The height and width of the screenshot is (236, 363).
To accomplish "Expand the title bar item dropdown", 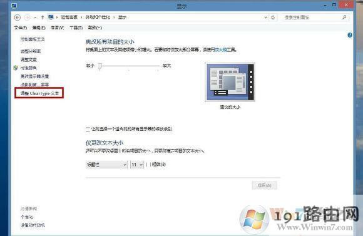I will point(106,165).
